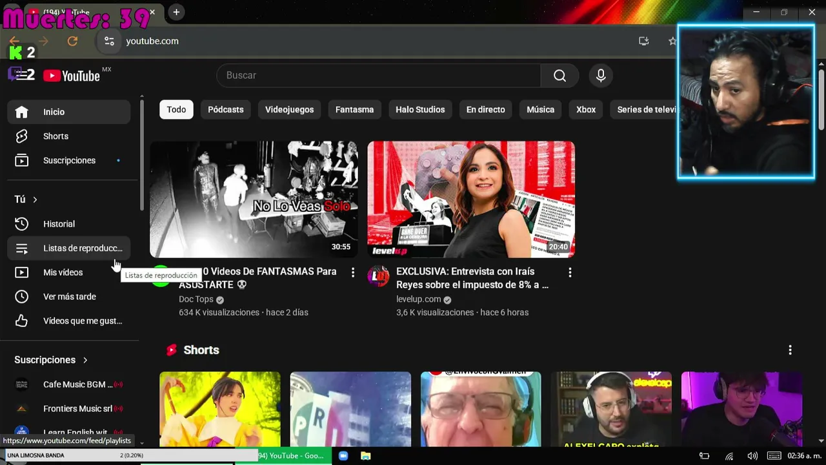Viewport: 826px width, 465px height.
Task: Click the levelup.com channel avatar
Action: tap(378, 276)
